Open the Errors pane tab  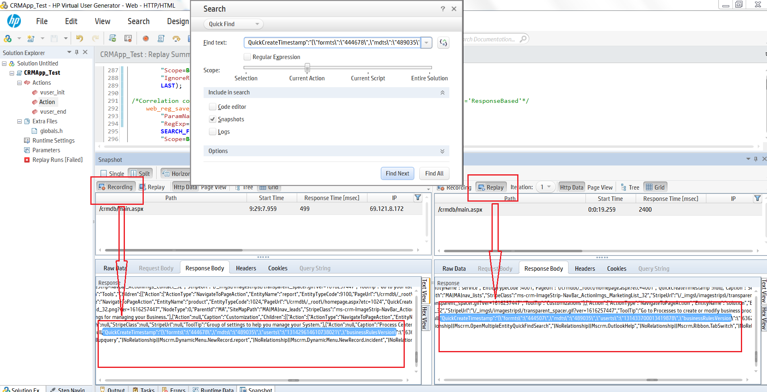click(x=173, y=389)
